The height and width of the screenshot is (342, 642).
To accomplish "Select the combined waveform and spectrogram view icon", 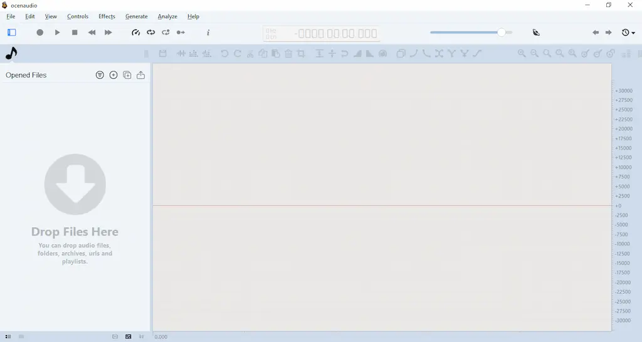I will tap(207, 53).
